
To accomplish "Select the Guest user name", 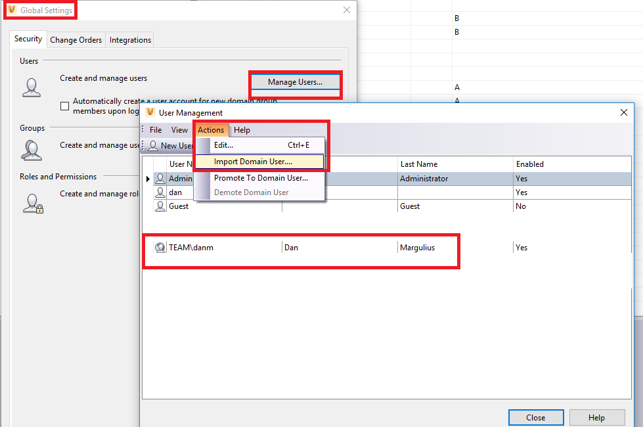I will coord(179,206).
